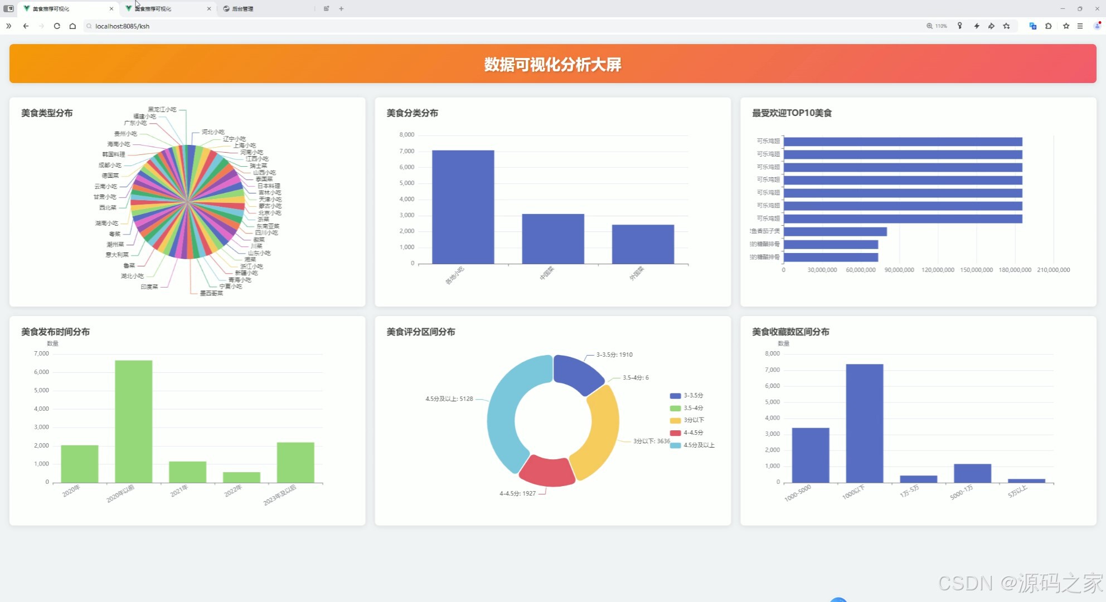Open a new tab with plus button
The width and height of the screenshot is (1106, 602).
coord(341,9)
